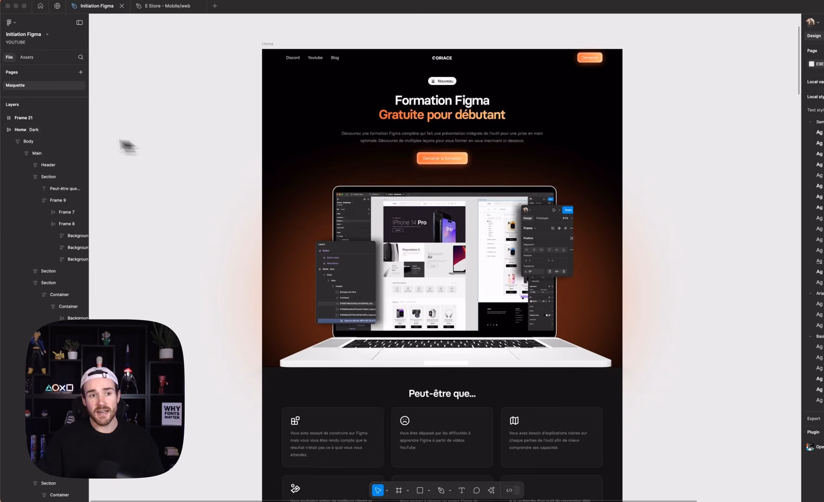Close the Initiation Figma tab

(122, 6)
